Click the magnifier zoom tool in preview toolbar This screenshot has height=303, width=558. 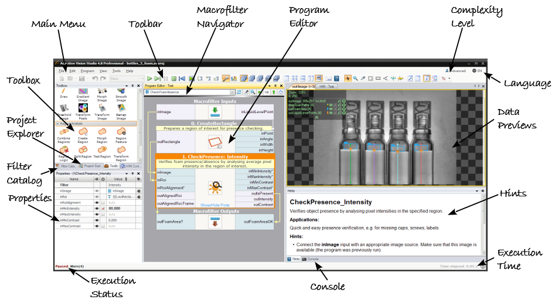click(x=356, y=78)
